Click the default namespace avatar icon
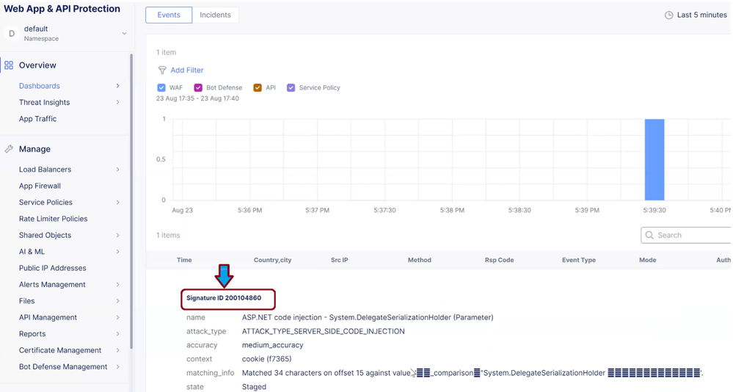This screenshot has width=733, height=392. (12, 33)
